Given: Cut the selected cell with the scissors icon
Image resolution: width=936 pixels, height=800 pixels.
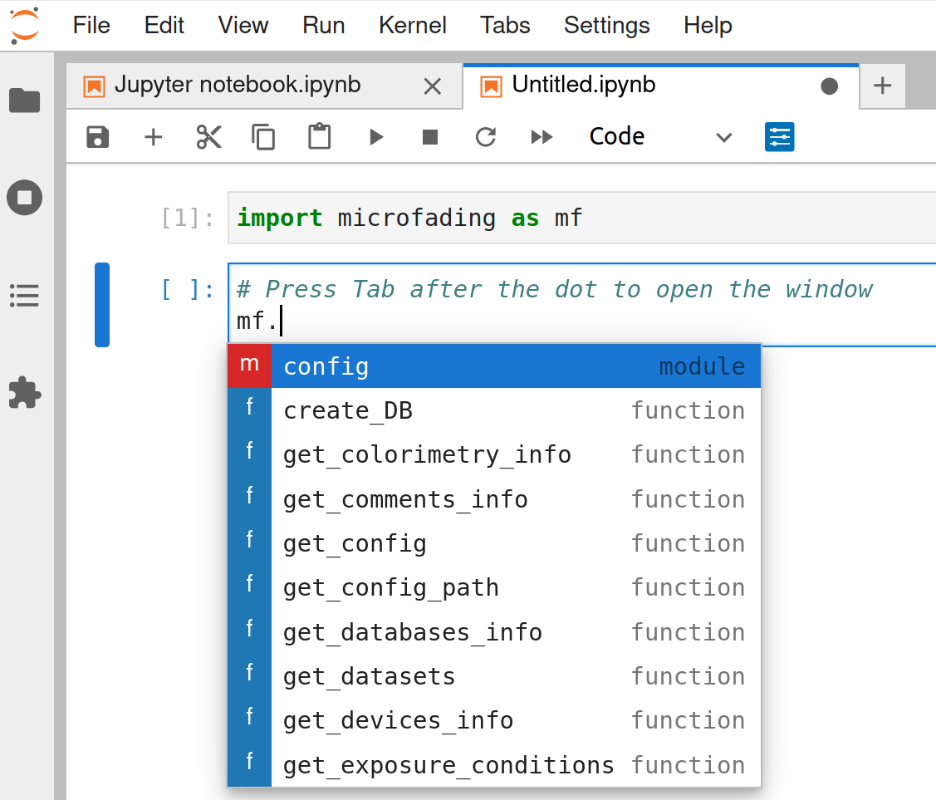Looking at the screenshot, I should click(209, 137).
